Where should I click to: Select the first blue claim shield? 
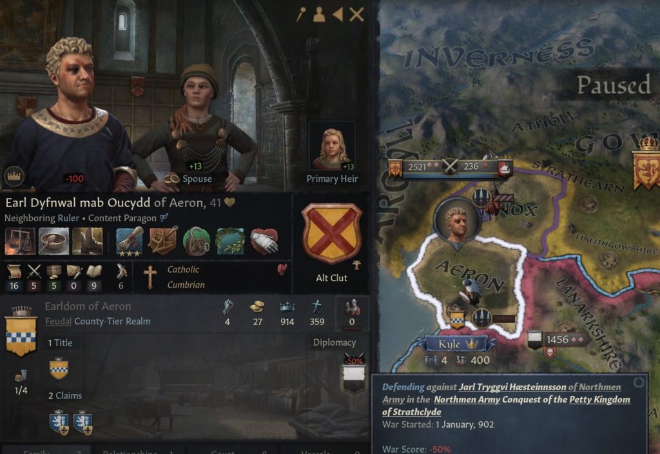pos(59,423)
